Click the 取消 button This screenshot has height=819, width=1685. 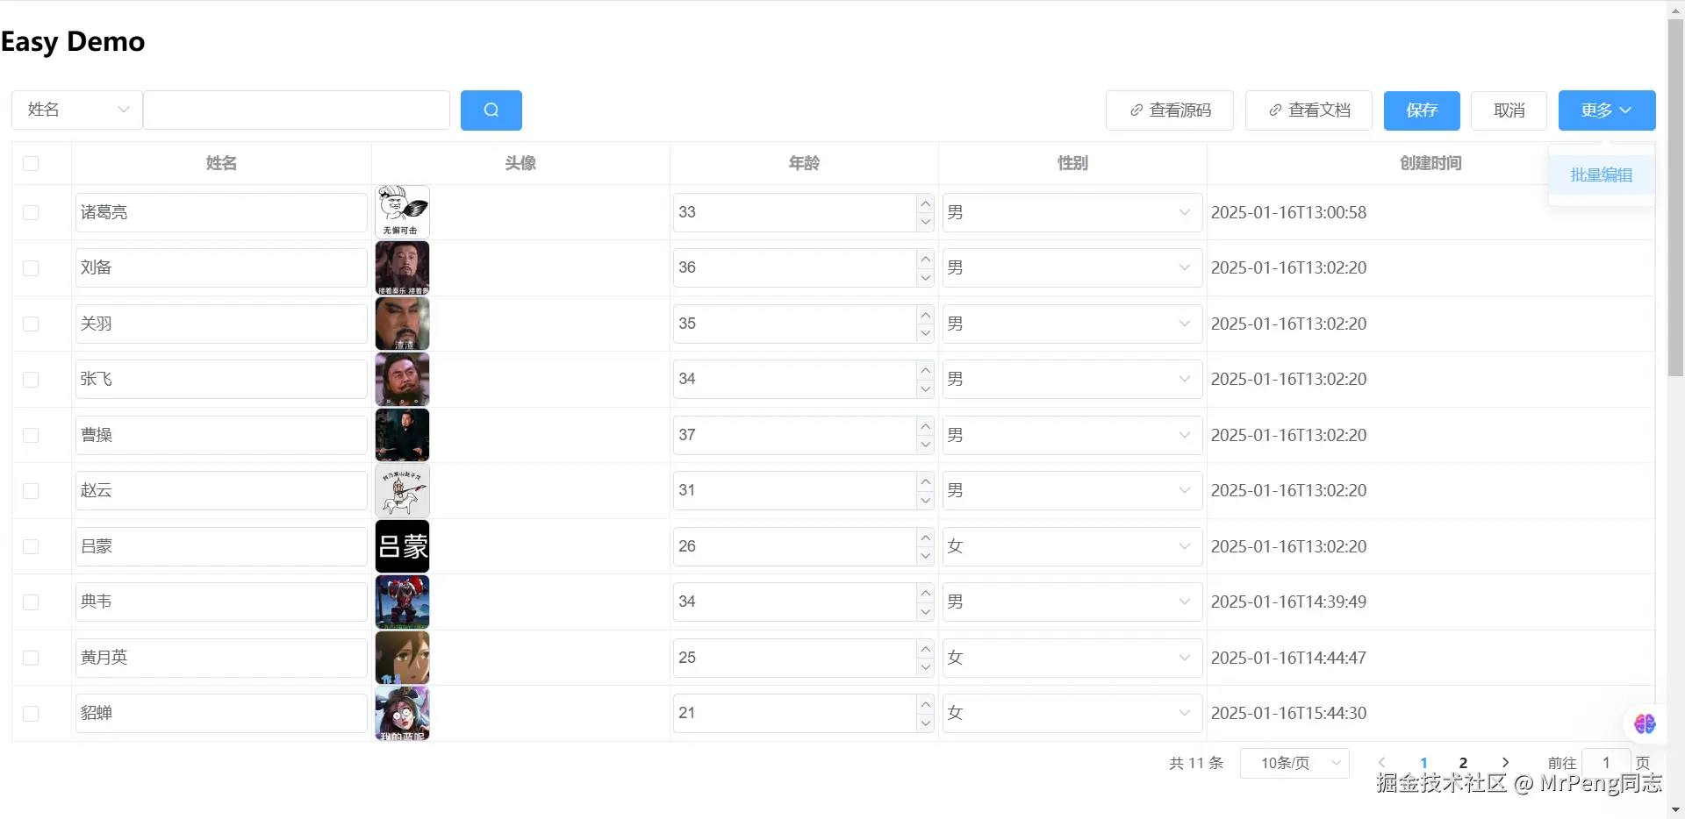[1509, 110]
